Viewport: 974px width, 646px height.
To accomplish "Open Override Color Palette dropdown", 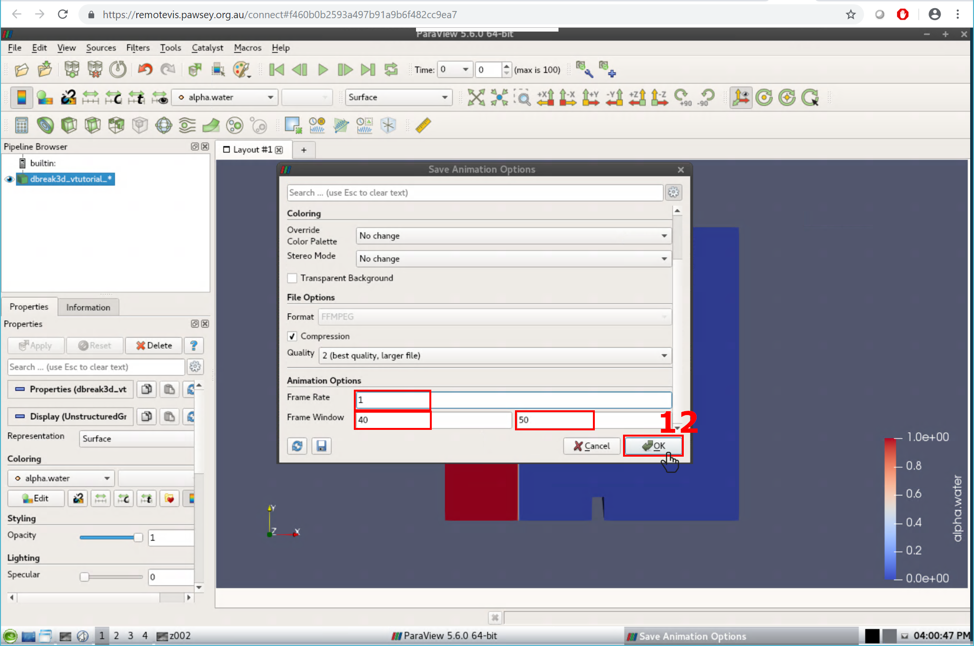I will coord(513,236).
